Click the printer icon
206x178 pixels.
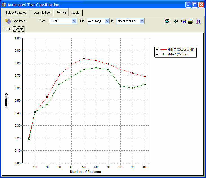pyautogui.click(x=191, y=21)
